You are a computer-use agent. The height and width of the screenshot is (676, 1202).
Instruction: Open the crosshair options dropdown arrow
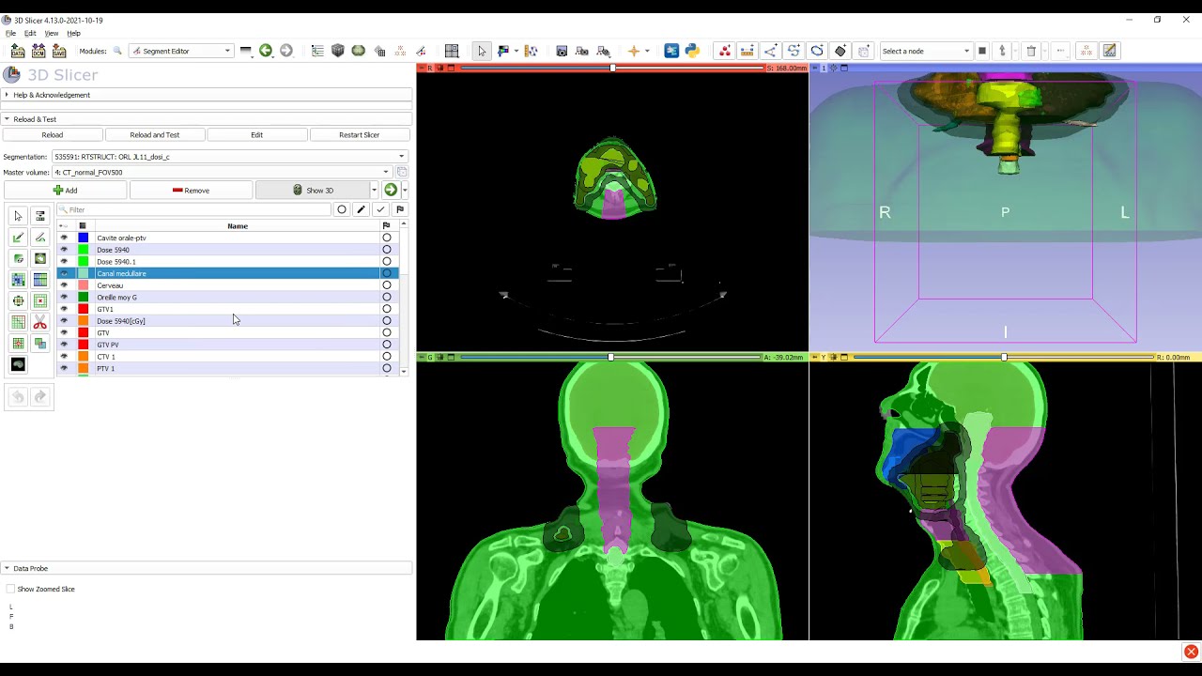[x=647, y=51]
